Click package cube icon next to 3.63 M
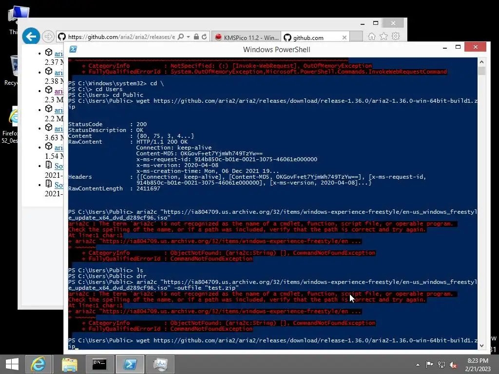This screenshot has width=499, height=374. point(49,127)
